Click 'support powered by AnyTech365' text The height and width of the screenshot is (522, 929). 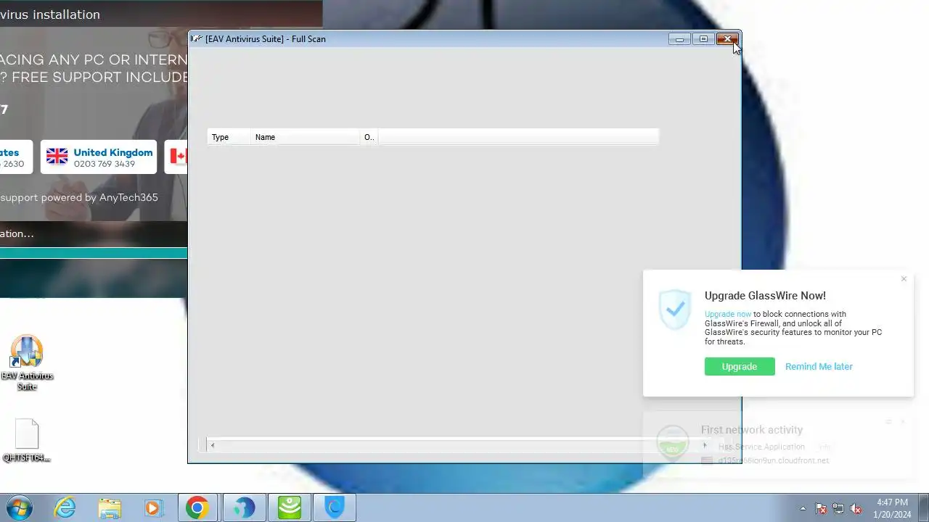click(79, 197)
